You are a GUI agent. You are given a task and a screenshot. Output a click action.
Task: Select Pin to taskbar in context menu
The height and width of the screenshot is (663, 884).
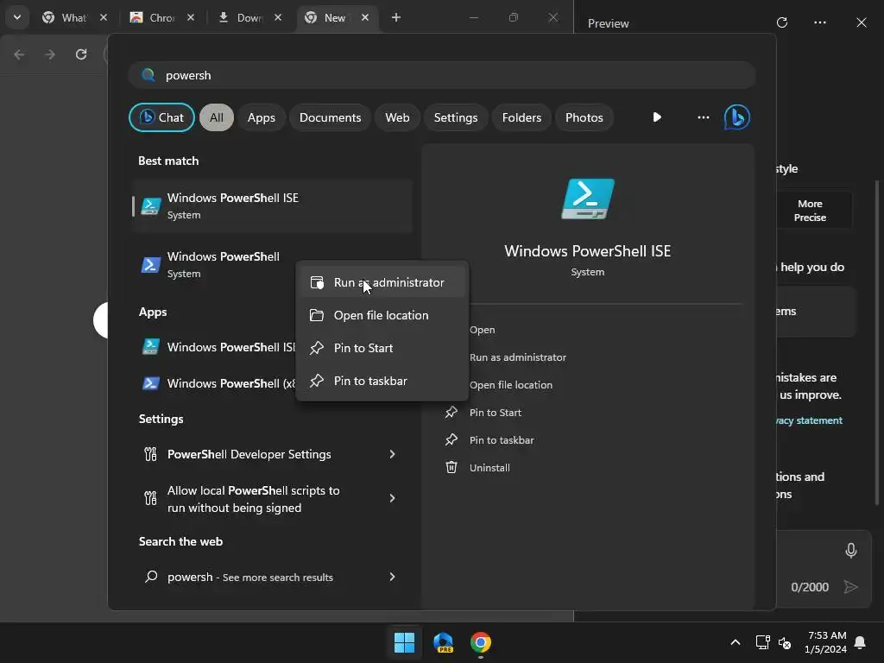click(x=382, y=381)
